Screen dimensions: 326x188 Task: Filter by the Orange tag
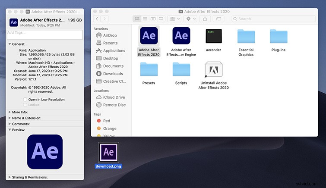coord(107,128)
